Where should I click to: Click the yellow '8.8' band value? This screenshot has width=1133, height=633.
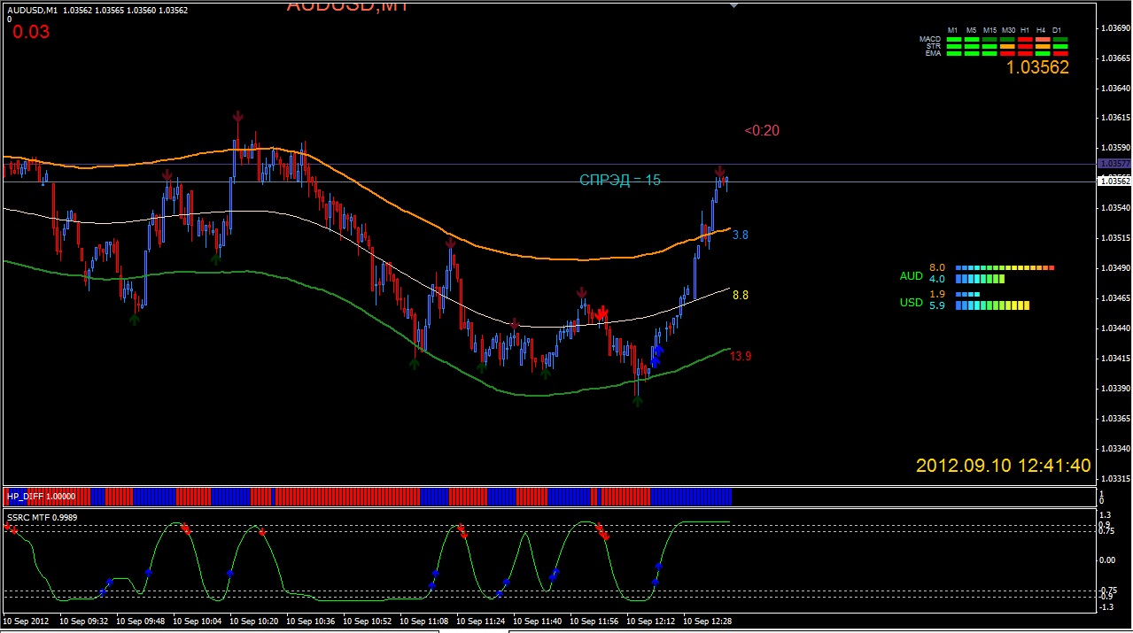pos(741,296)
